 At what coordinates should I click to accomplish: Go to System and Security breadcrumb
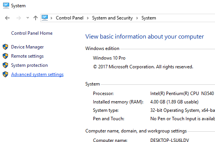coord(112,18)
